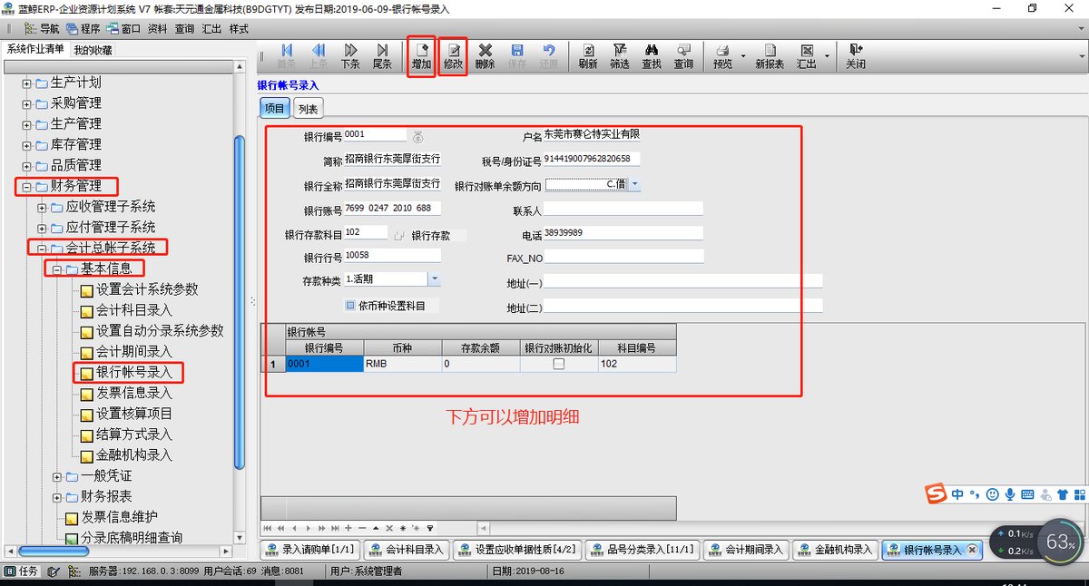Open 银行对账单余额方向 dropdown
The height and width of the screenshot is (586, 1089).
(x=634, y=184)
